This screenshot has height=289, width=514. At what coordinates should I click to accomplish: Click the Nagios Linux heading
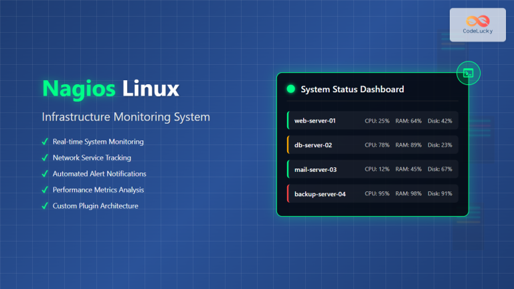coord(110,89)
